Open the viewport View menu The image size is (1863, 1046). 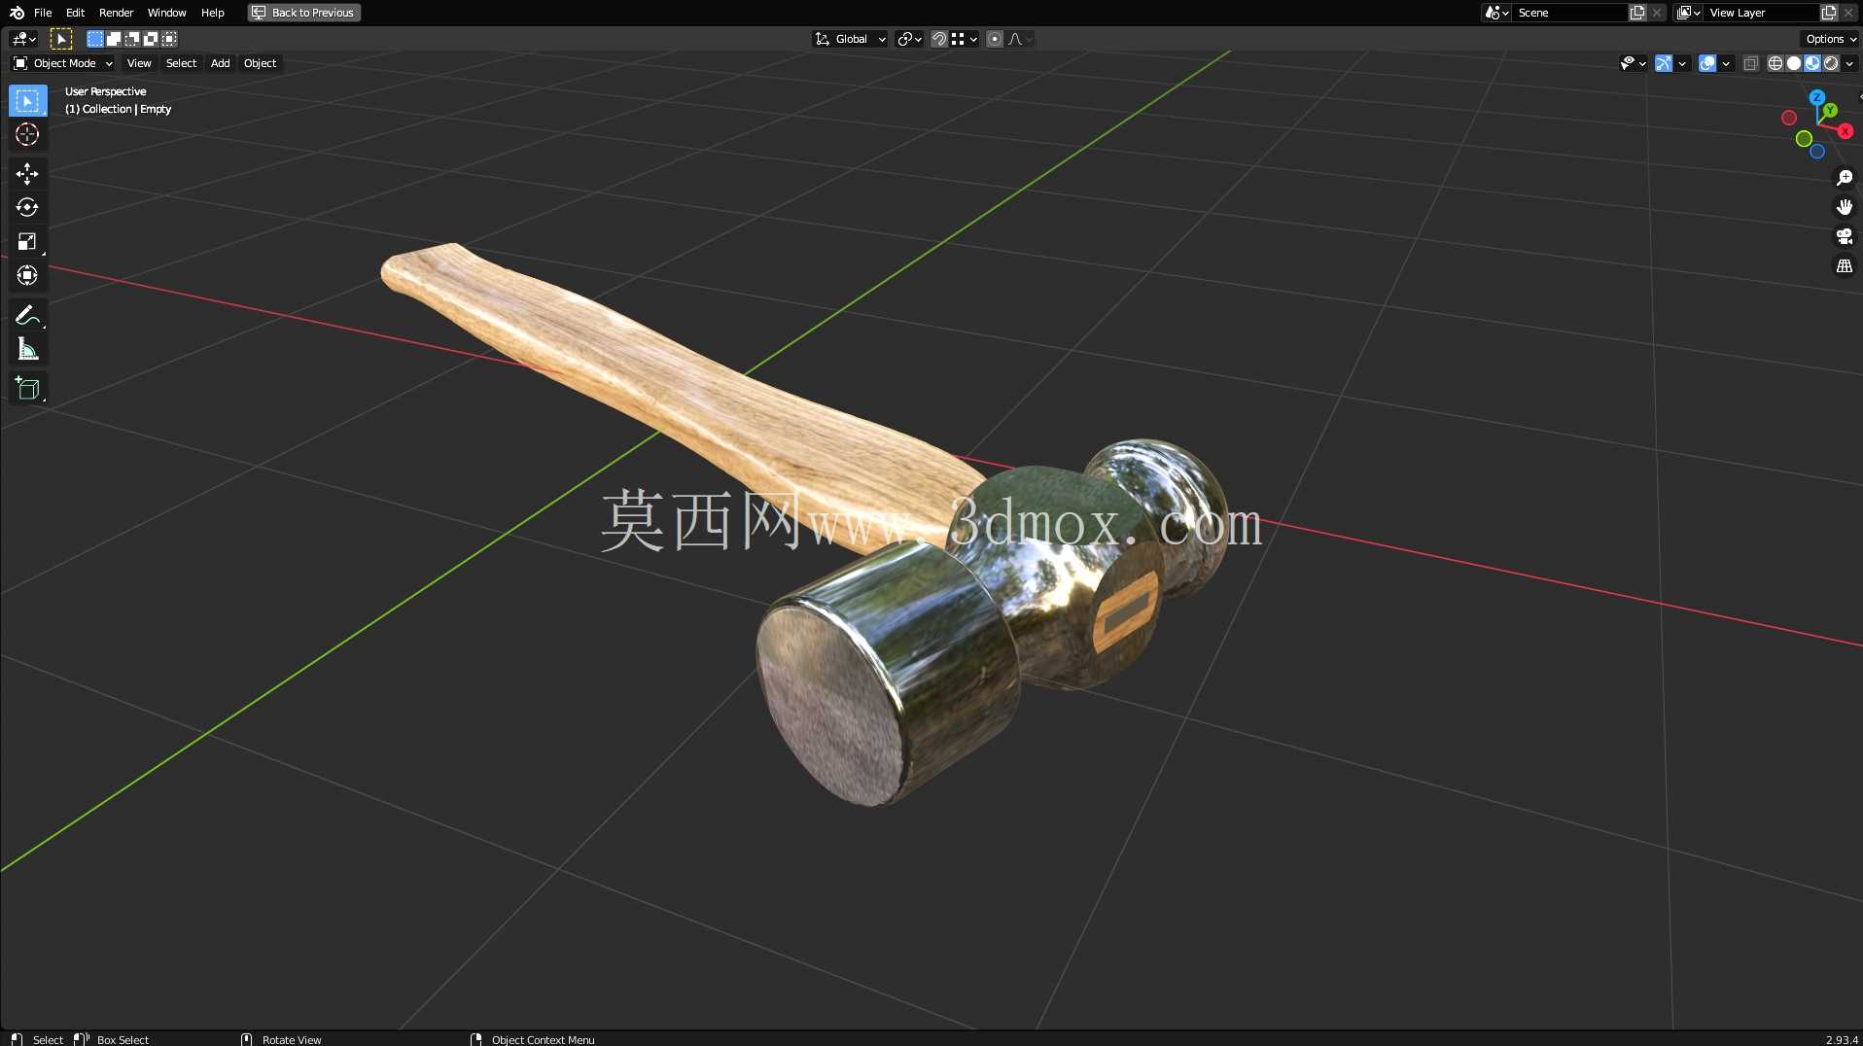pos(139,63)
